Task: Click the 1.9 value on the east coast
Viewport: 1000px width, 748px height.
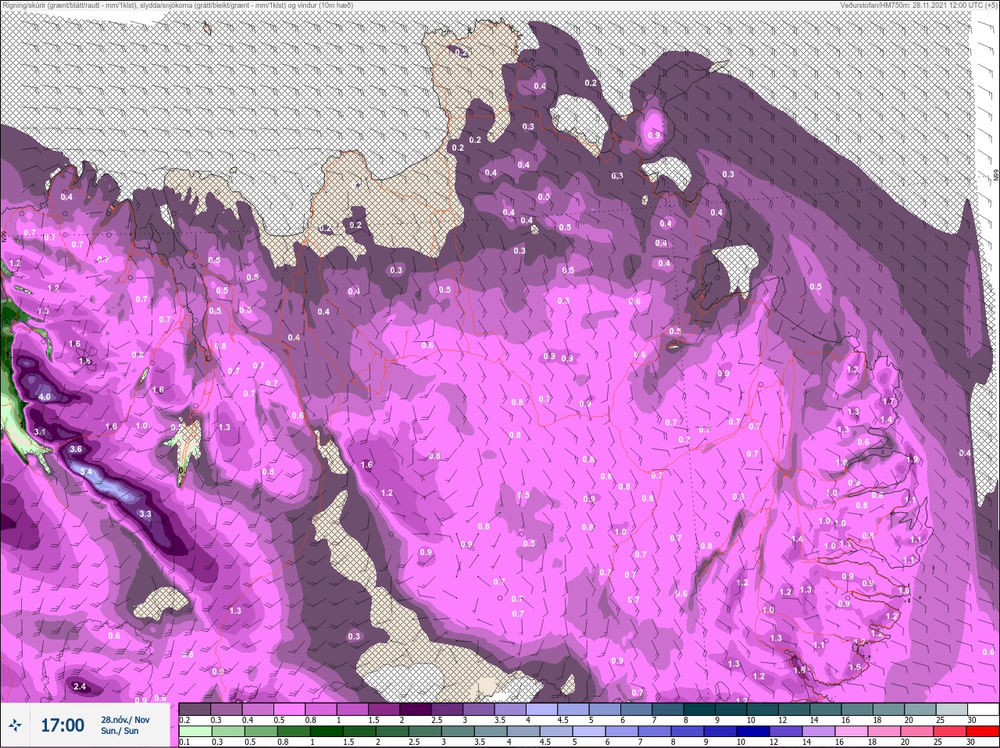Action: [912, 459]
